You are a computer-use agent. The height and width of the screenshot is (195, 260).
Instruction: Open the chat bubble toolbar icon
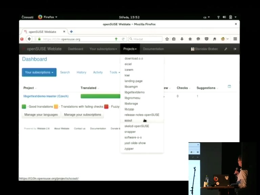click(198, 39)
